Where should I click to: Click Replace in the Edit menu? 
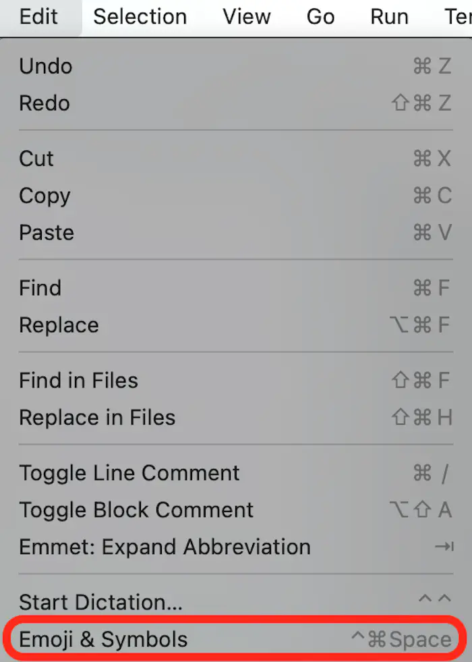59,325
